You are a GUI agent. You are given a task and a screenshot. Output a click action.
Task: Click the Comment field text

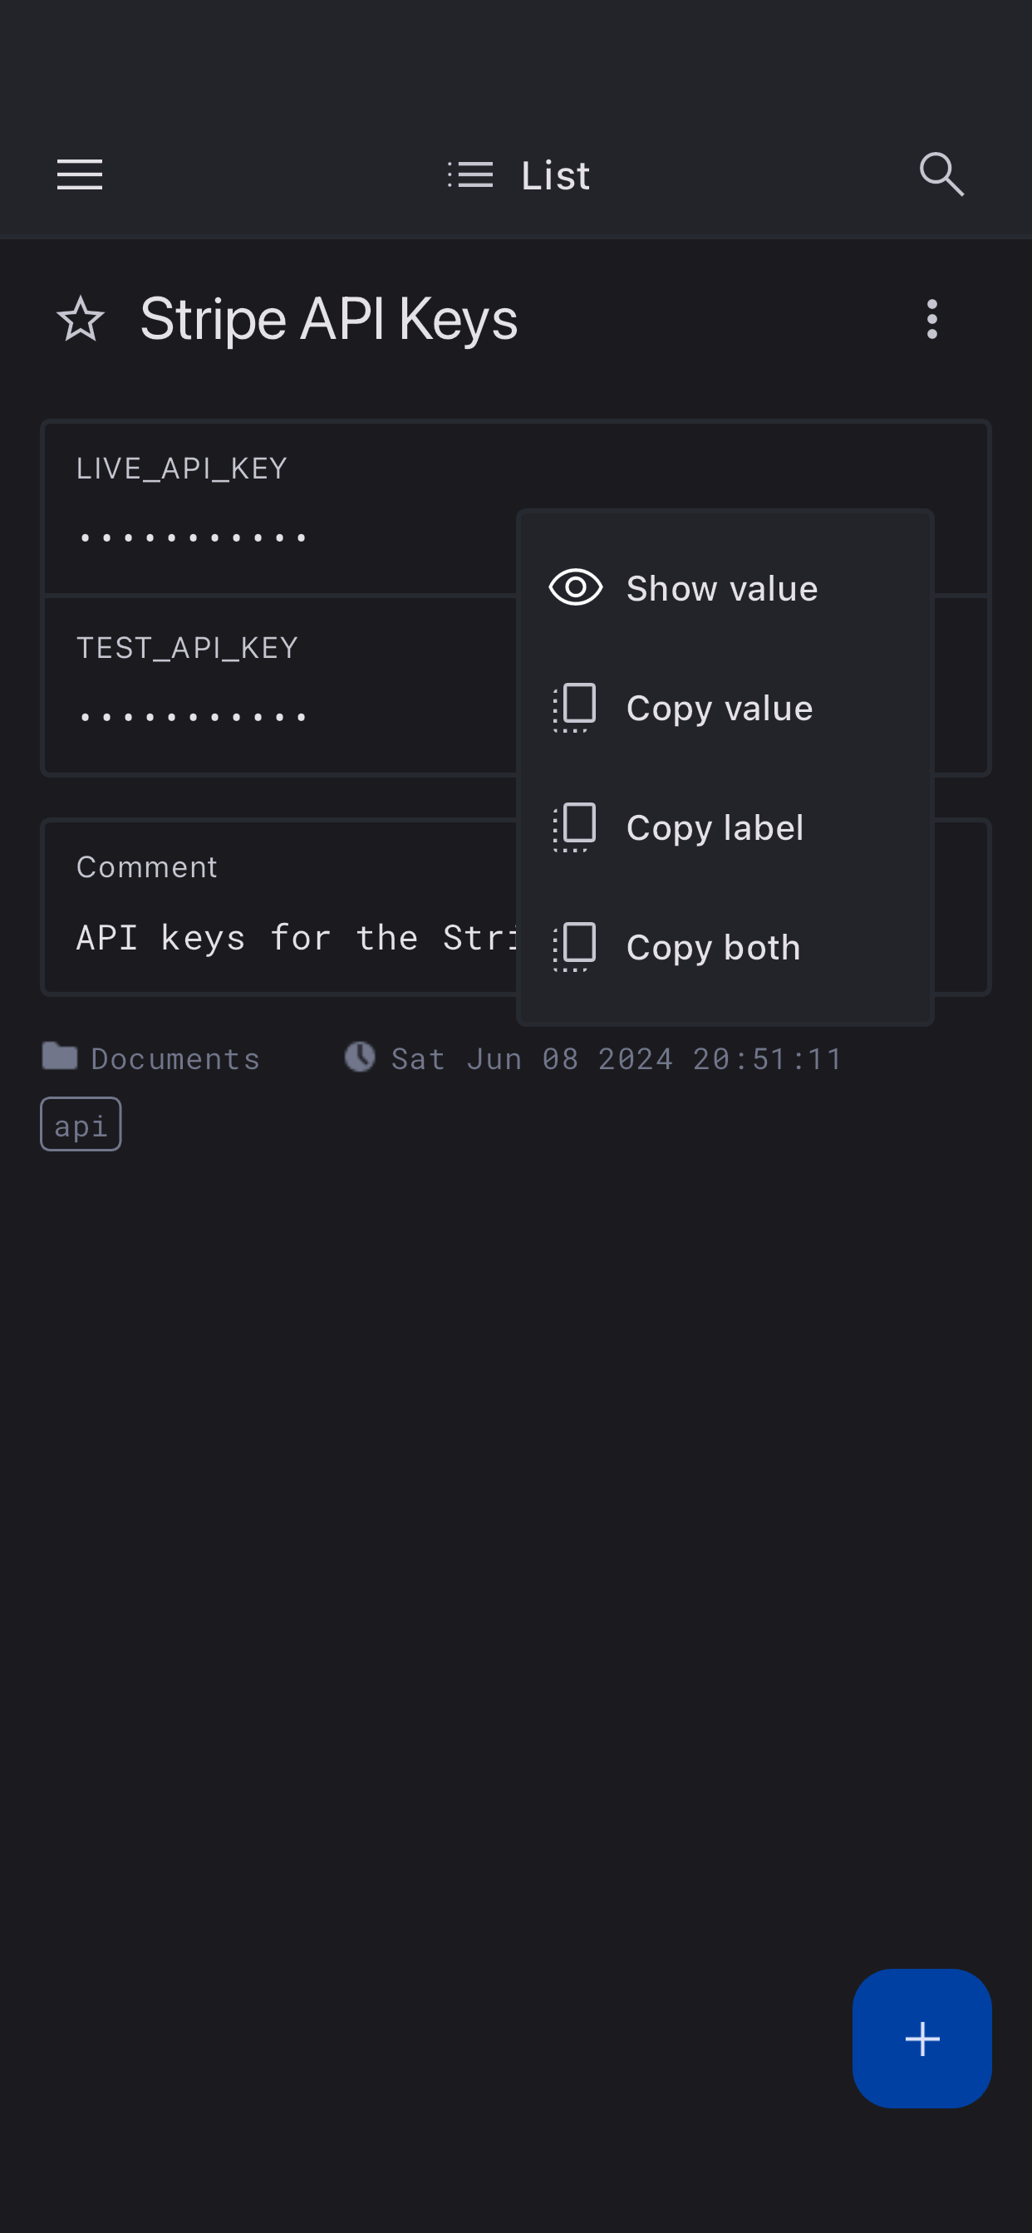[295, 938]
